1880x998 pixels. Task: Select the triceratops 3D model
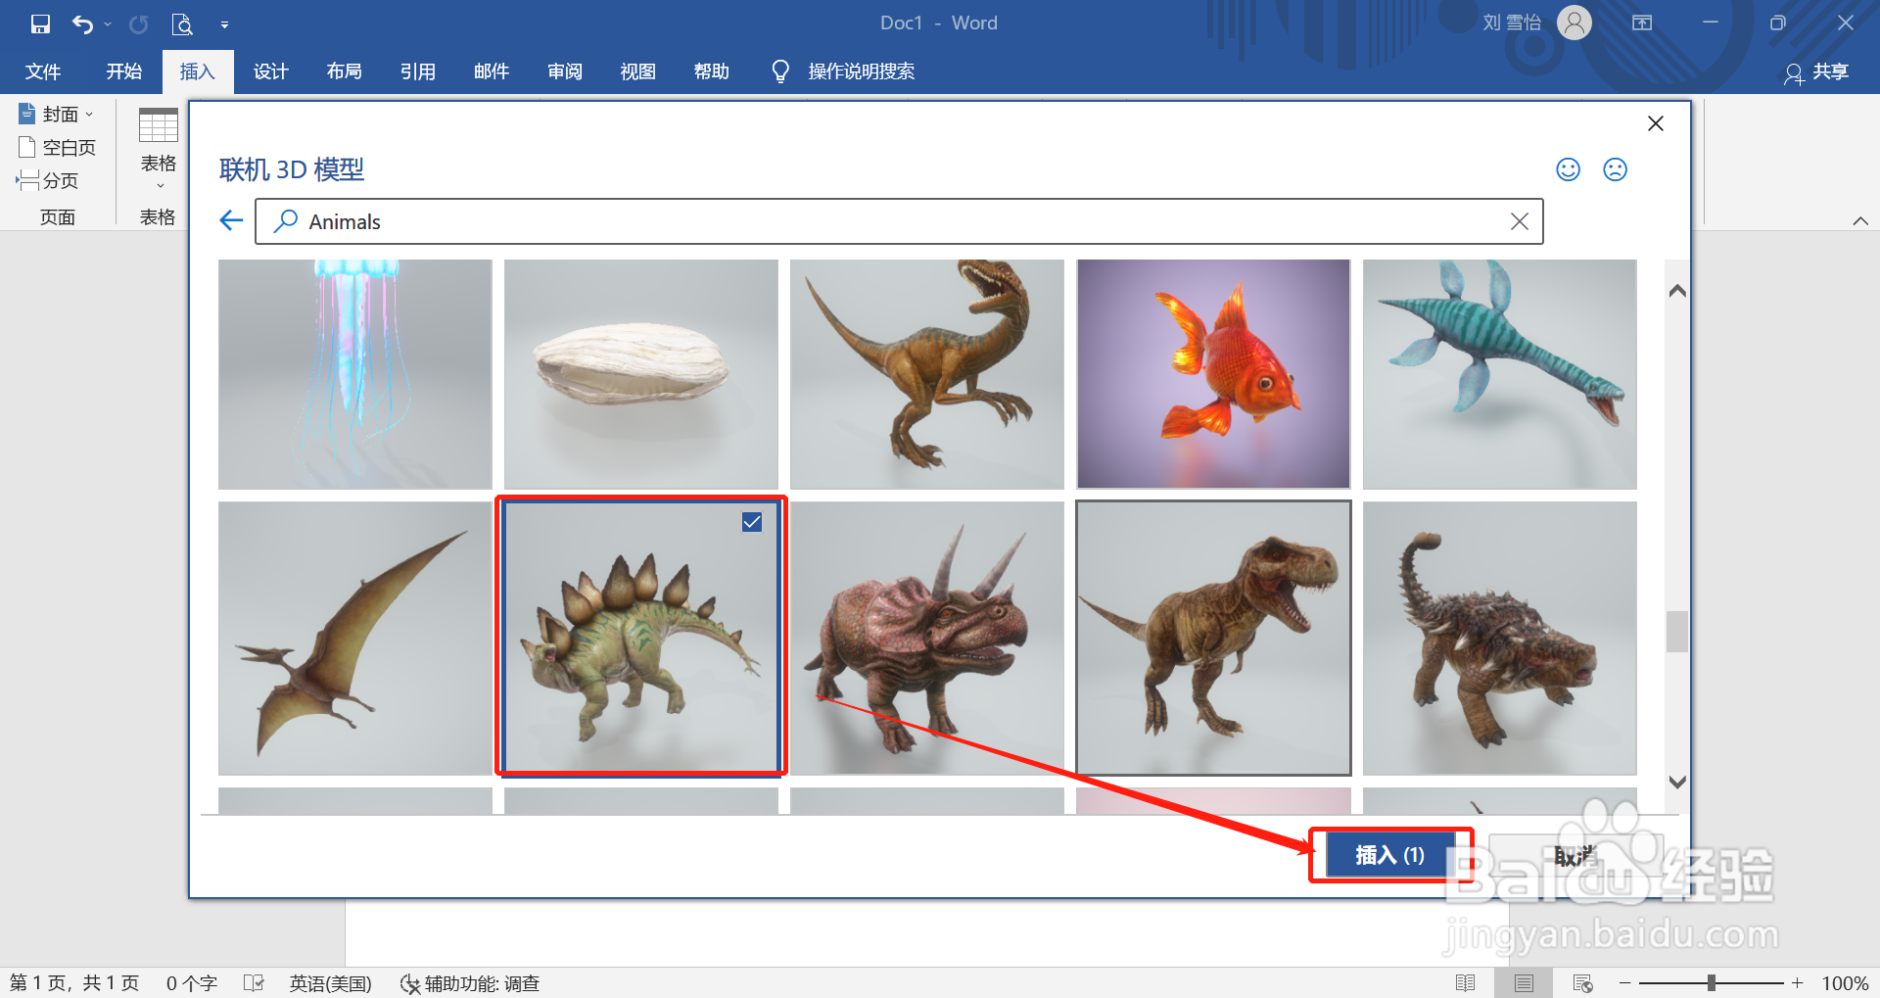(x=927, y=639)
